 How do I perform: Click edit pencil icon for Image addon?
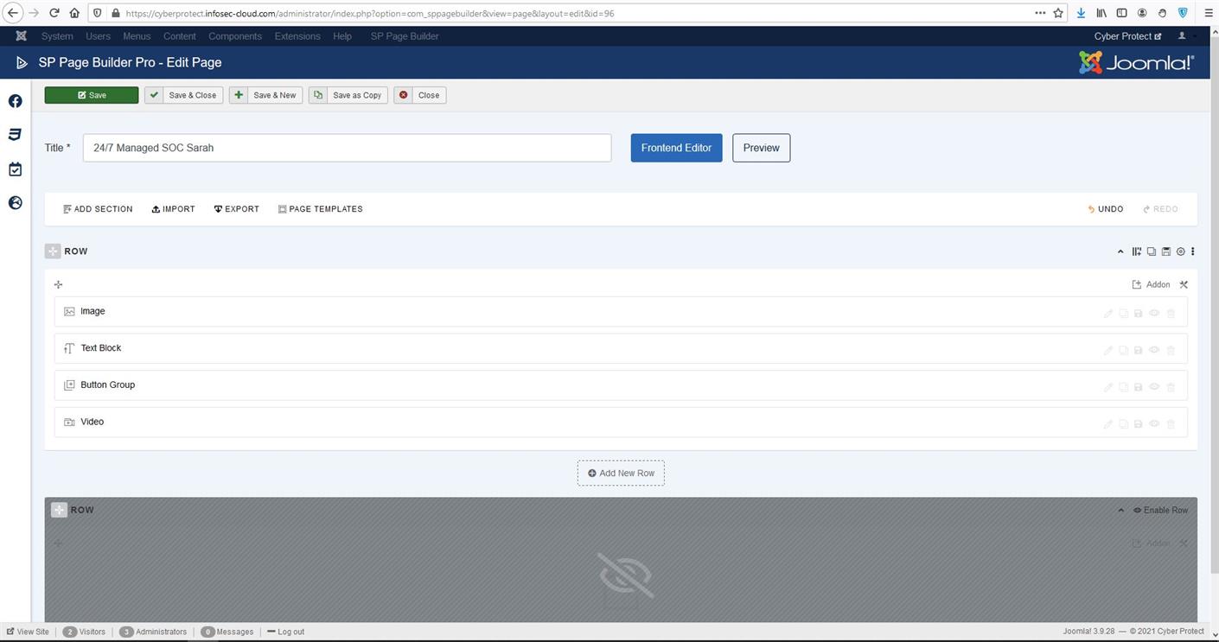[x=1107, y=313]
